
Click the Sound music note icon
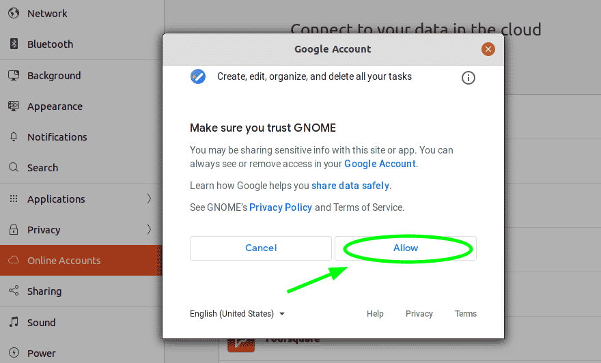point(14,322)
